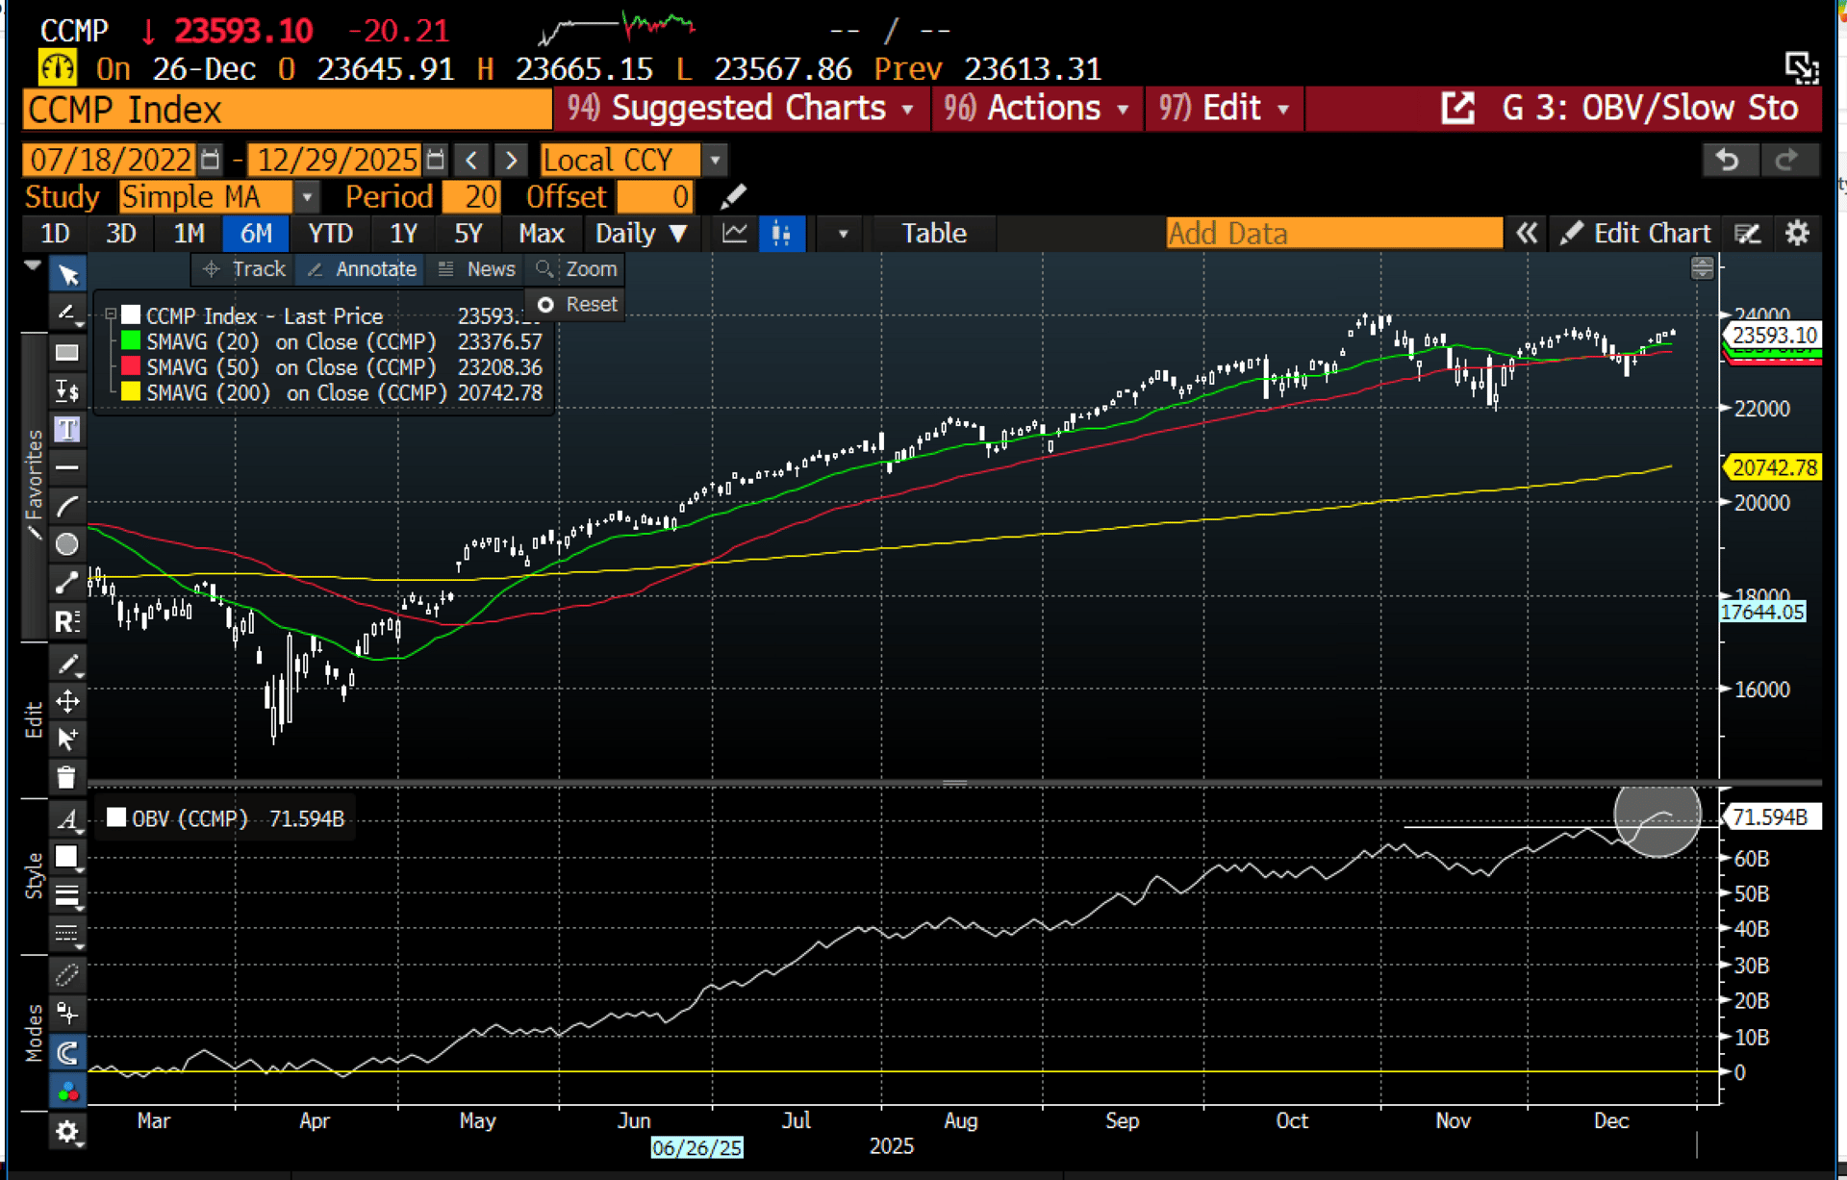Image resolution: width=1847 pixels, height=1180 pixels.
Task: Click the green SMAVG (20) color swatch
Action: pos(131,341)
